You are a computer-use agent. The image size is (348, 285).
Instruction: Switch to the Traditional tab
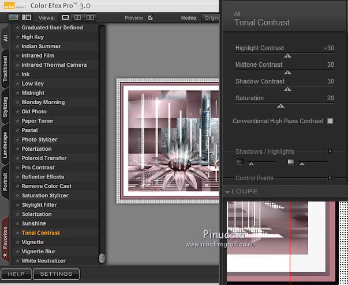[5, 69]
